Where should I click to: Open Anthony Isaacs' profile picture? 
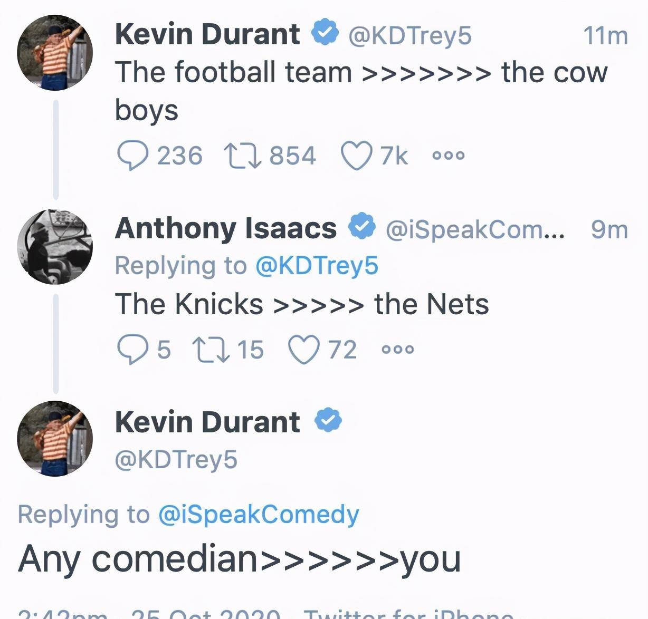tap(55, 247)
